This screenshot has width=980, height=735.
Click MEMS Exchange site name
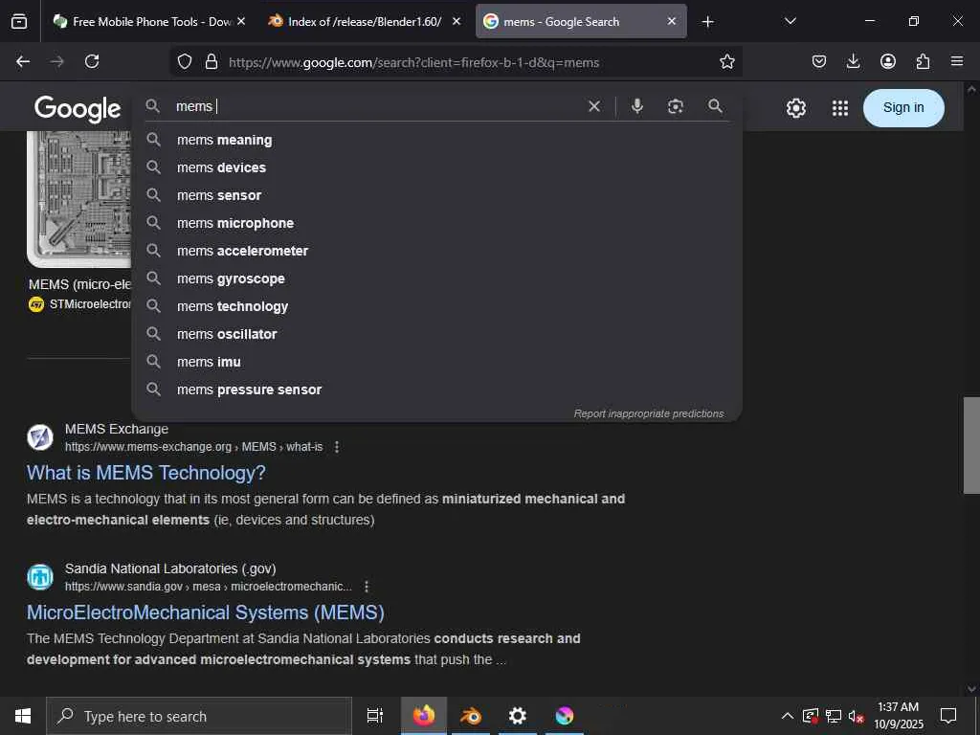click(117, 429)
